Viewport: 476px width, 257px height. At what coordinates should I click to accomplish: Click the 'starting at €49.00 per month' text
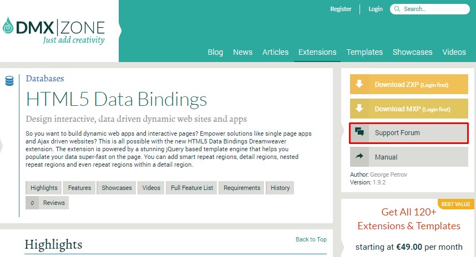pyautogui.click(x=409, y=247)
